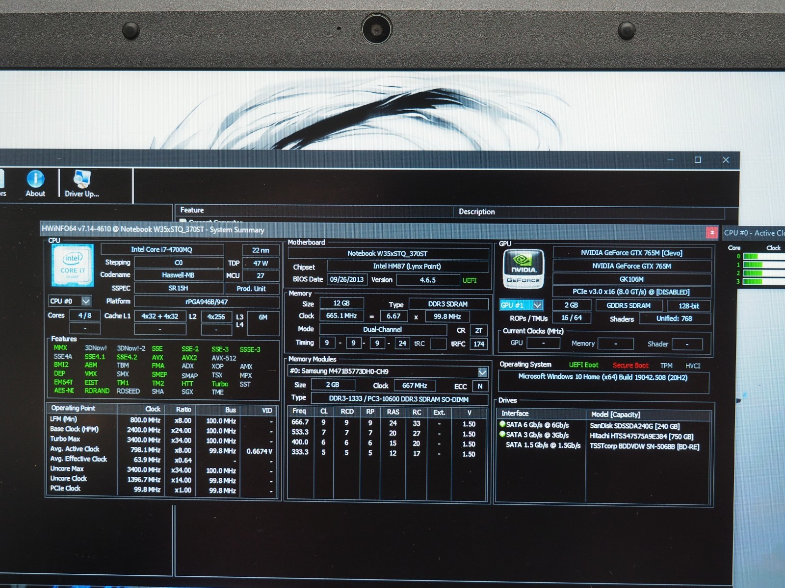Click the Core 0 clock bar

coord(763,256)
